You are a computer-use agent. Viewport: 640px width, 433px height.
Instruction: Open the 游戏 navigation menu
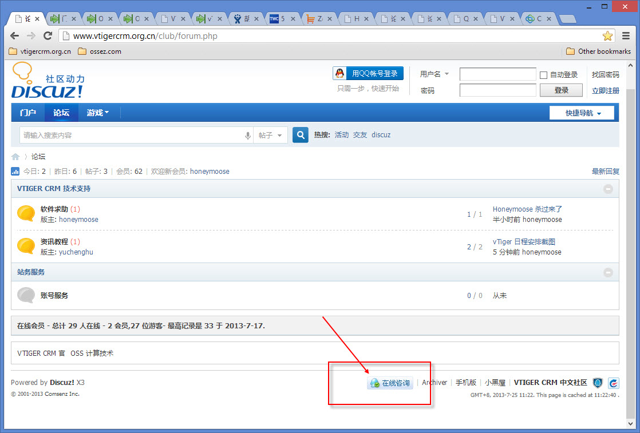97,113
